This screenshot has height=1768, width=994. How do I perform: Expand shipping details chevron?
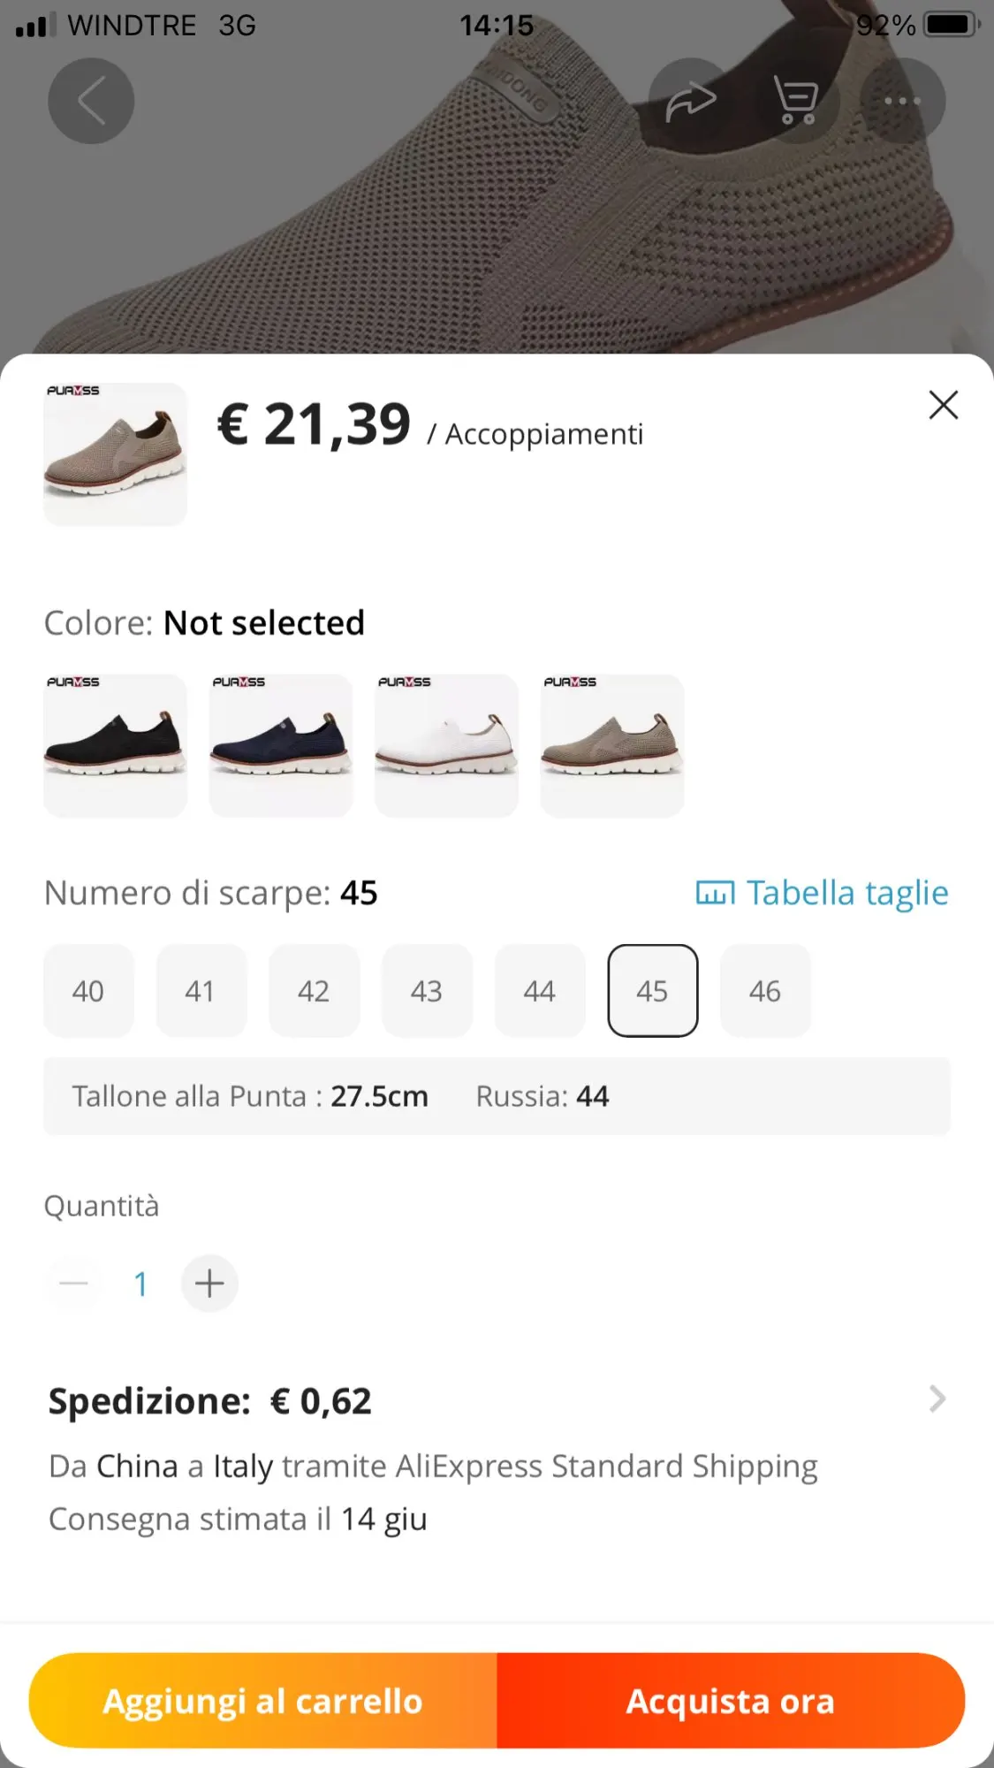937,1399
